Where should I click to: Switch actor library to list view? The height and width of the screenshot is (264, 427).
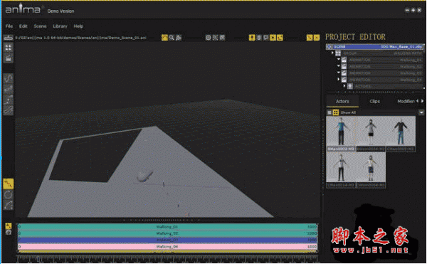pos(330,112)
